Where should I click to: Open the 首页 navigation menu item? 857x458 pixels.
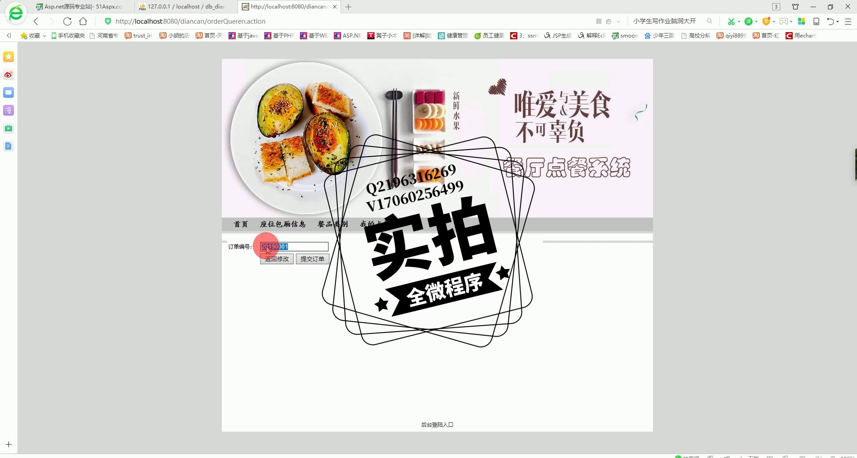[x=241, y=224]
